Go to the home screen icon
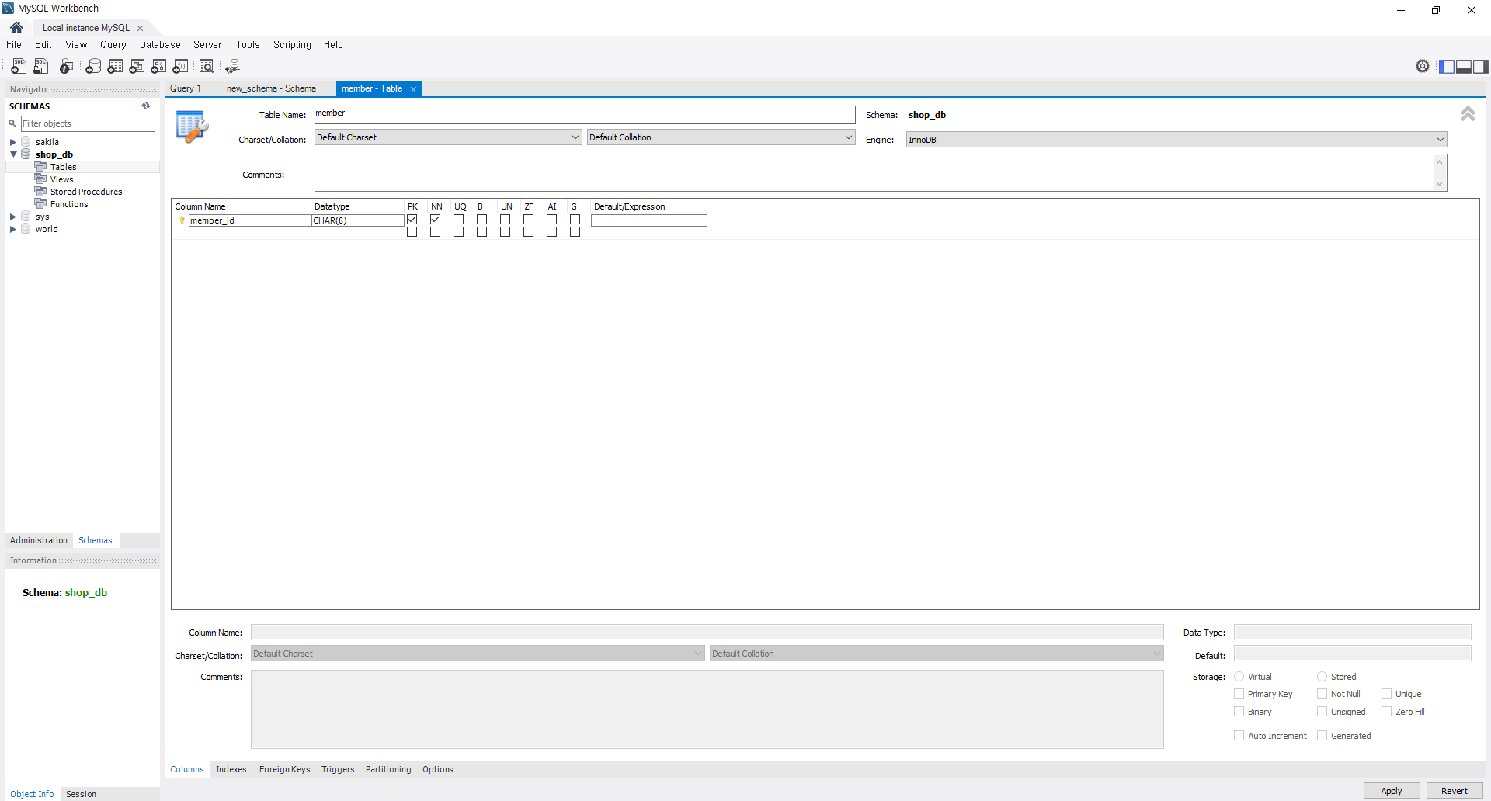This screenshot has height=801, width=1491. (16, 27)
